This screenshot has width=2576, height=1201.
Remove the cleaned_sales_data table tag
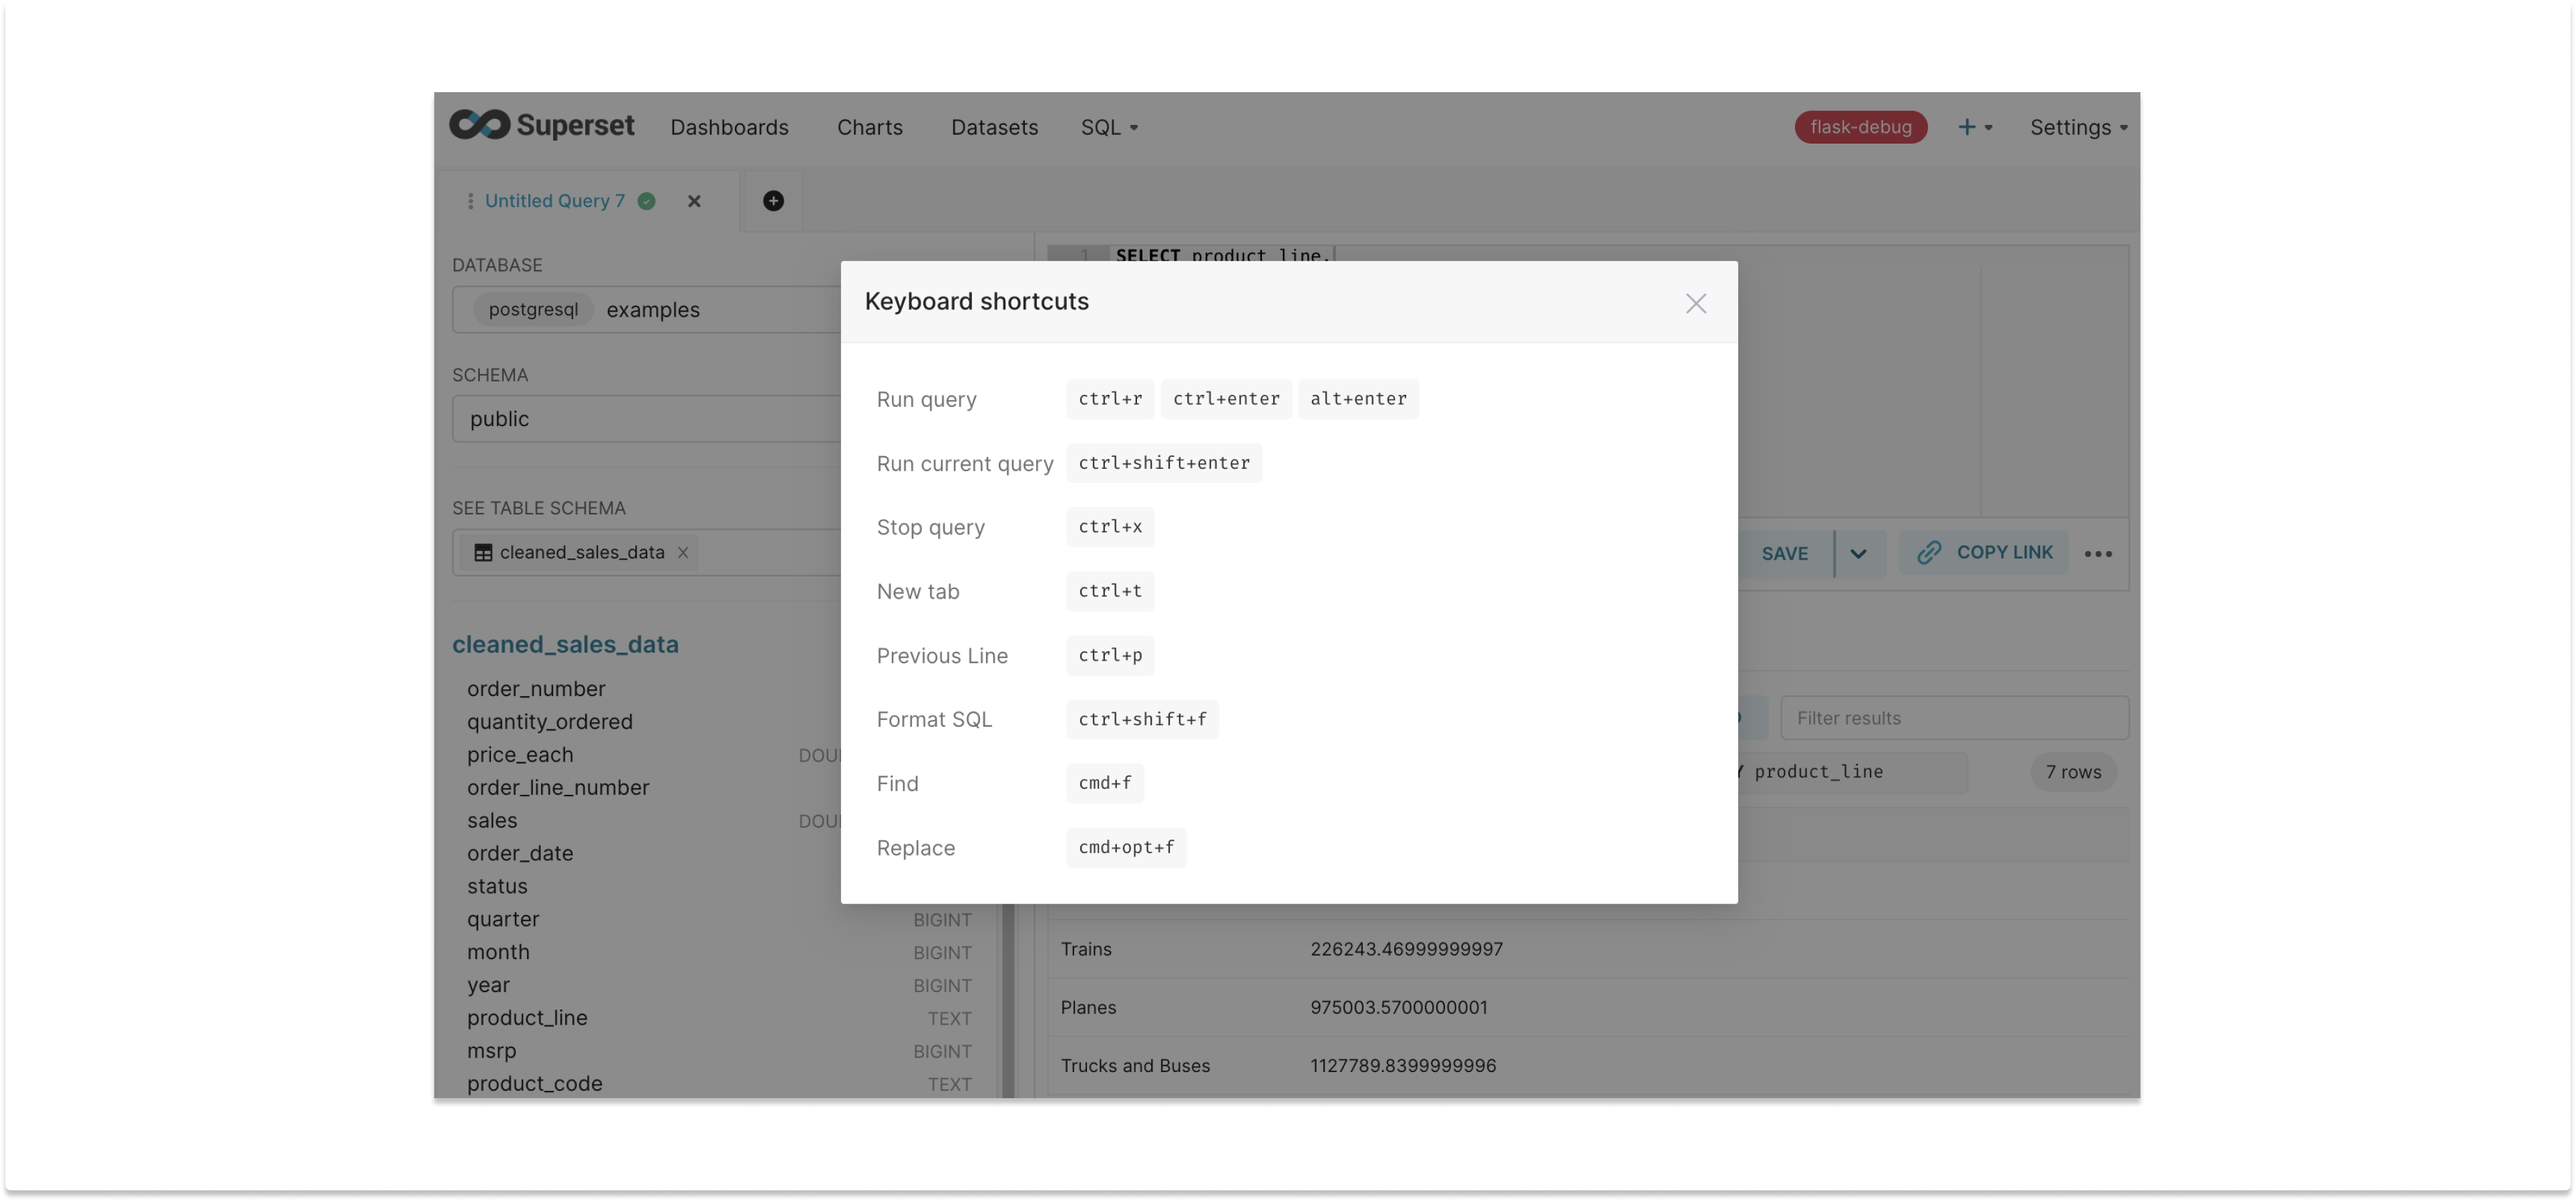pyautogui.click(x=683, y=553)
